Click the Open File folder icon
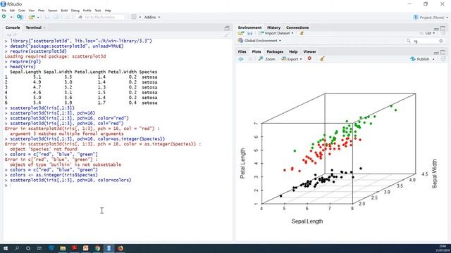 (x=31, y=17)
